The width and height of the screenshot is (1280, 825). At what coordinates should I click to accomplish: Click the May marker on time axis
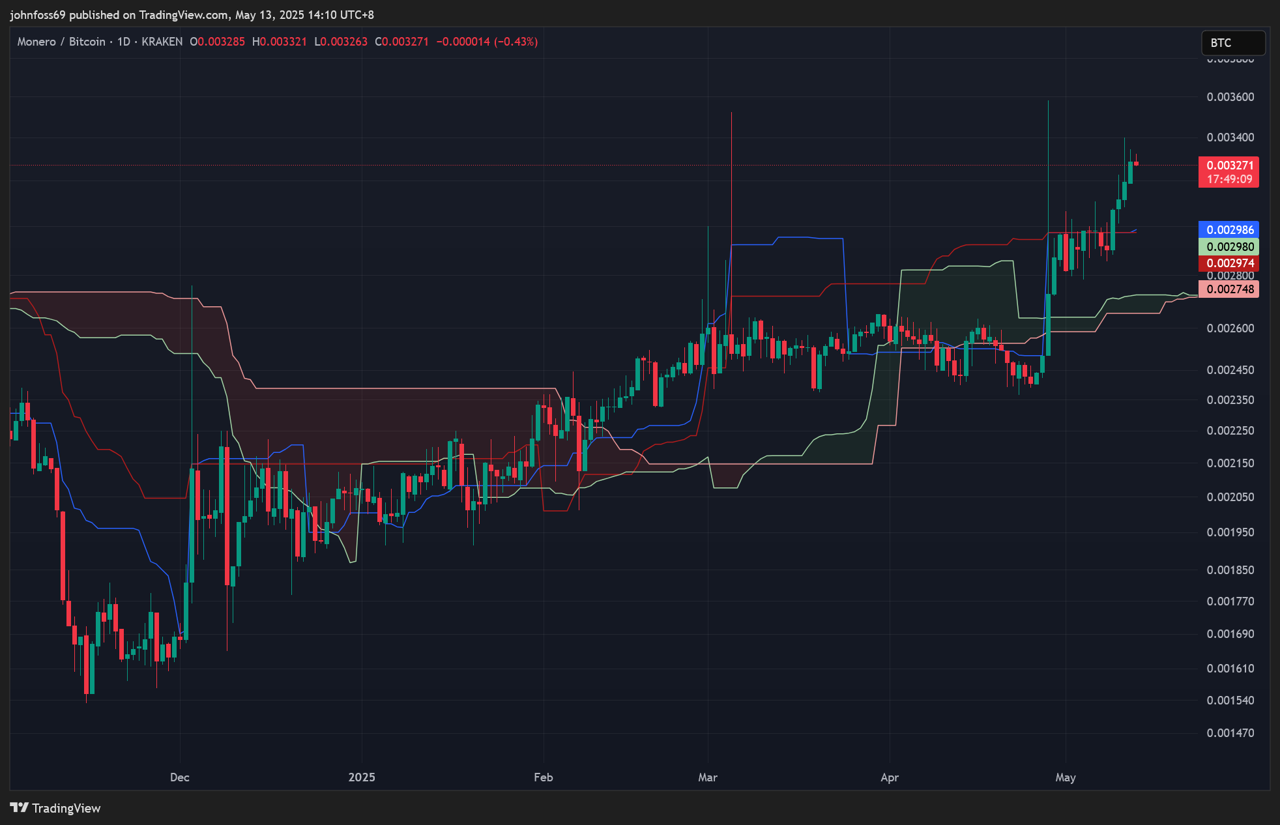click(1066, 777)
